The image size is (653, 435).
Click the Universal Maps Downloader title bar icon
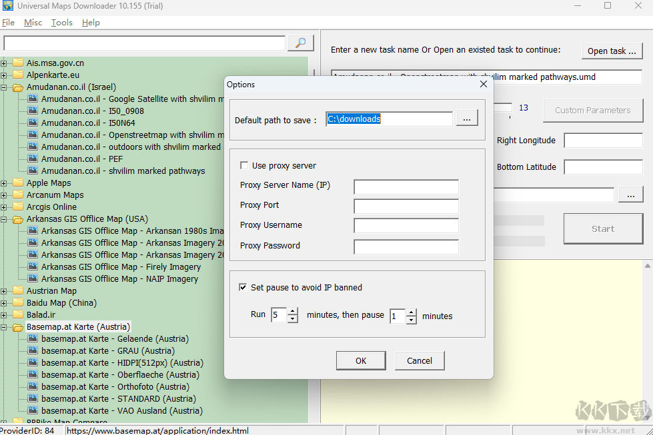point(8,6)
